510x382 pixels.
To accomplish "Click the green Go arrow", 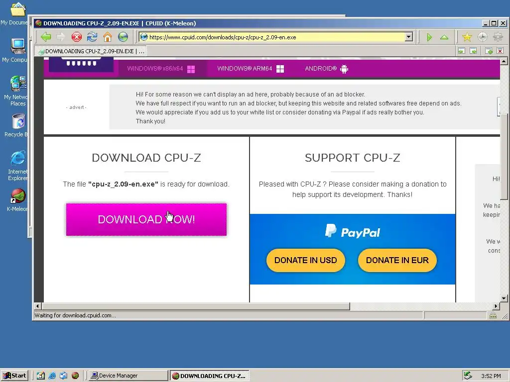I will coord(429,37).
